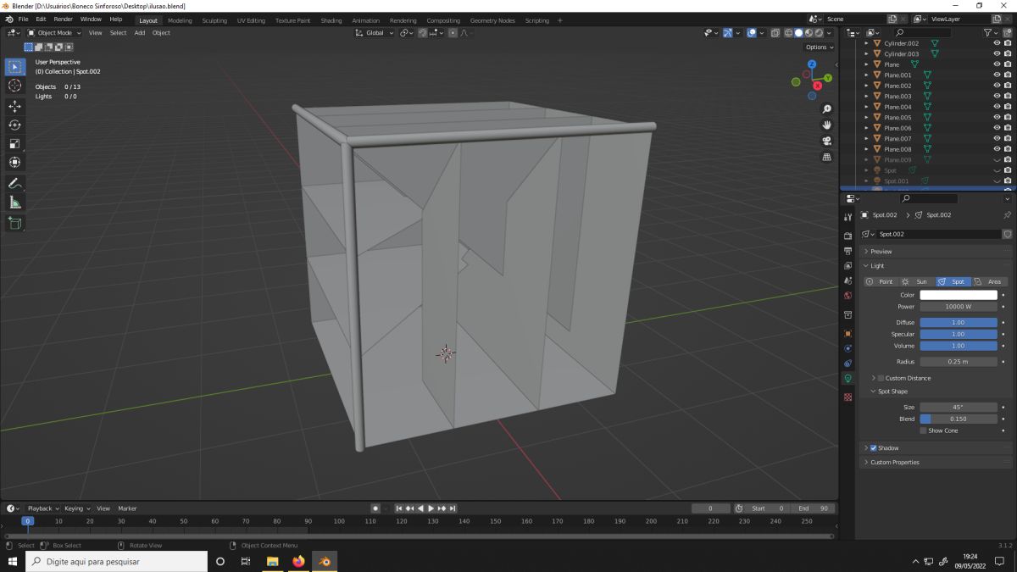The image size is (1017, 572).
Task: Click the play animation button
Action: click(431, 508)
